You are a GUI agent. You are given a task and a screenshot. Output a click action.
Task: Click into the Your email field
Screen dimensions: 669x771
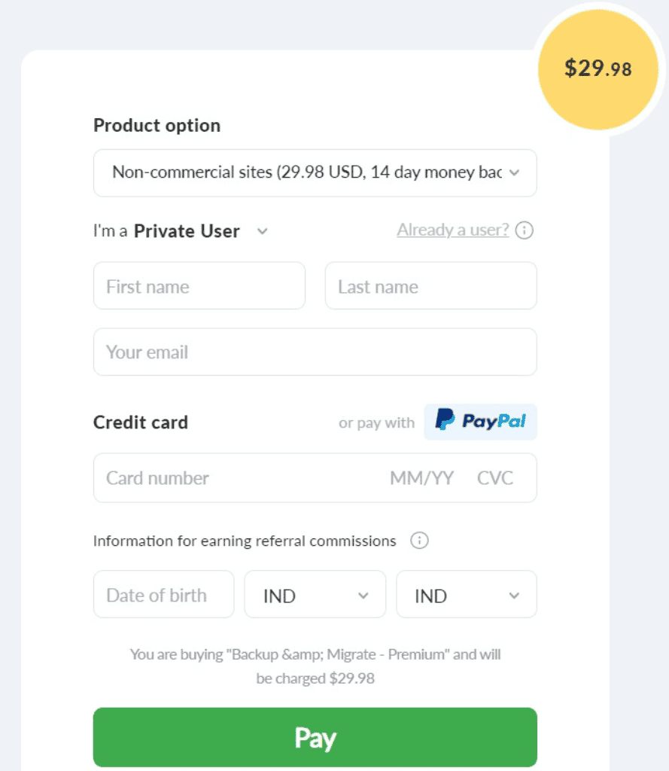click(x=315, y=352)
